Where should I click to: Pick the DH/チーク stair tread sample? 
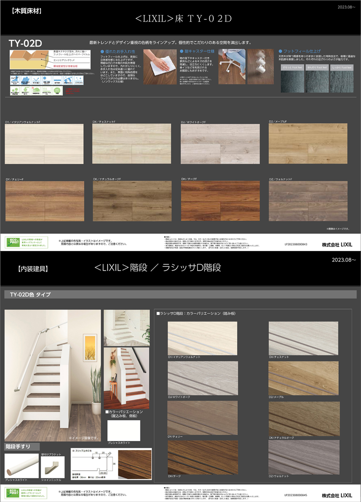[x=203, y=458]
